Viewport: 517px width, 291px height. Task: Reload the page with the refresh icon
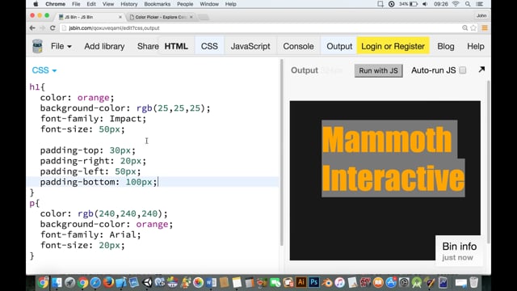pos(53,28)
